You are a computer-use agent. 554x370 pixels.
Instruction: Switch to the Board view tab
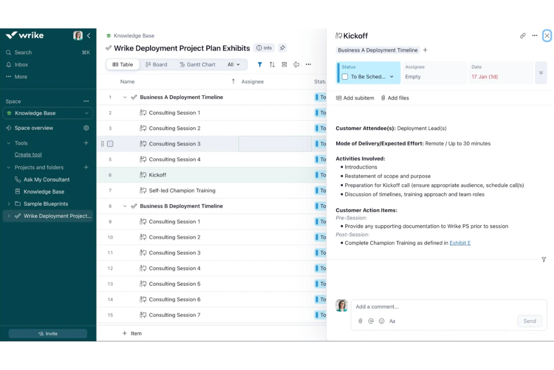(x=156, y=64)
